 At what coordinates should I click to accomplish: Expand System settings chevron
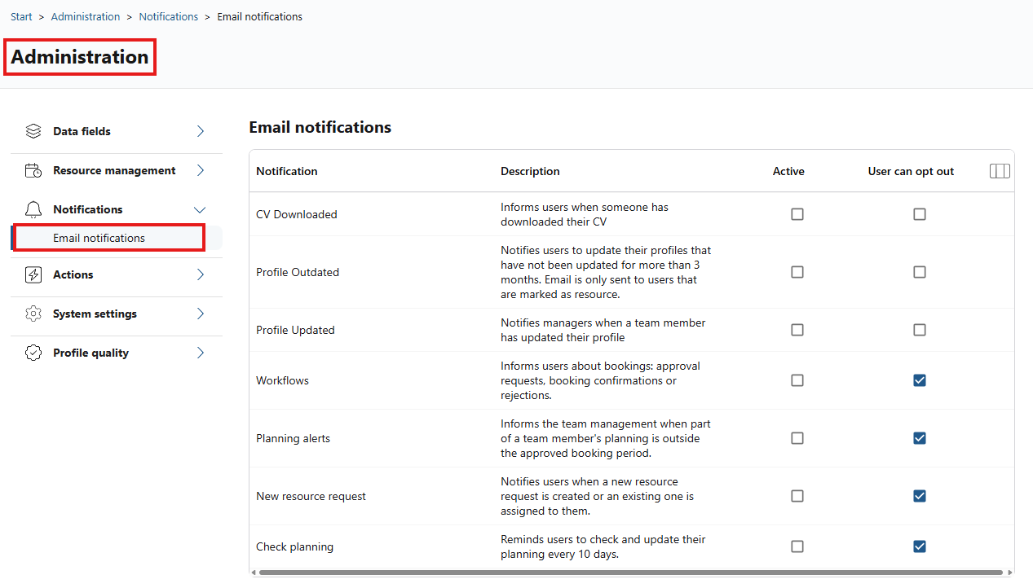click(x=201, y=314)
